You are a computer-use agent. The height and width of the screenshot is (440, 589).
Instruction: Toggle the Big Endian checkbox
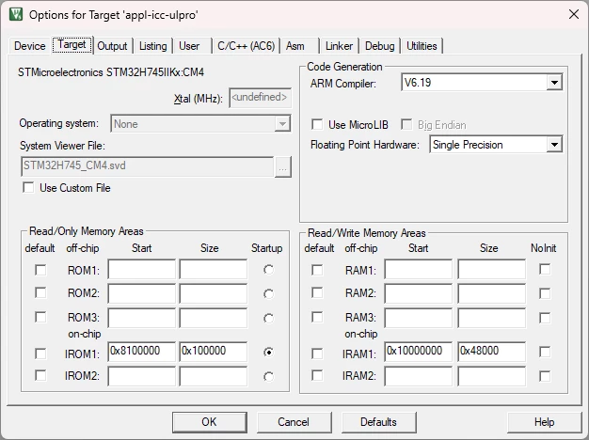coord(406,124)
